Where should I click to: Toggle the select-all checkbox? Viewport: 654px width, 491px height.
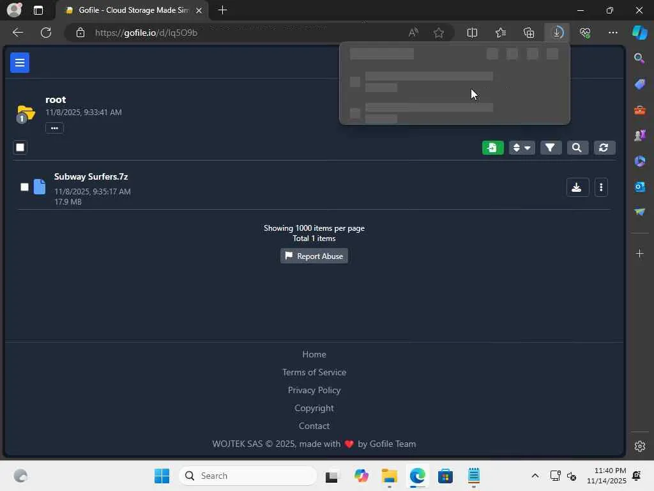(x=20, y=148)
